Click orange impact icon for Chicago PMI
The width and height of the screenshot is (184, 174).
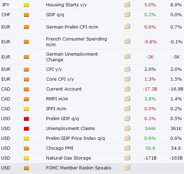coord(26,148)
